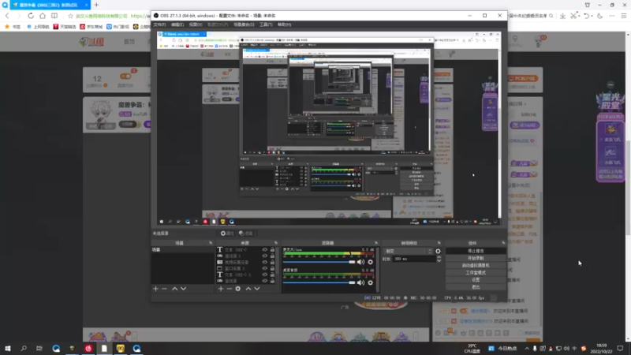Pop out the 来源 dock using its header icon
Image resolution: width=631 pixels, height=355 pixels.
coord(275,243)
